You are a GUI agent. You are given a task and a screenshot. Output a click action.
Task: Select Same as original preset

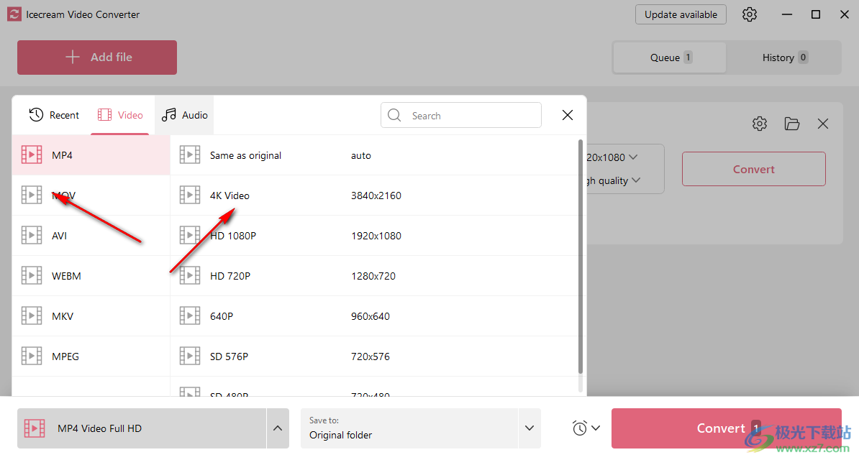pos(373,155)
